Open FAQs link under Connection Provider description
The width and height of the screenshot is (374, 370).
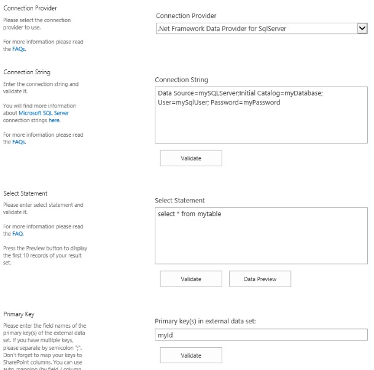tap(18, 49)
